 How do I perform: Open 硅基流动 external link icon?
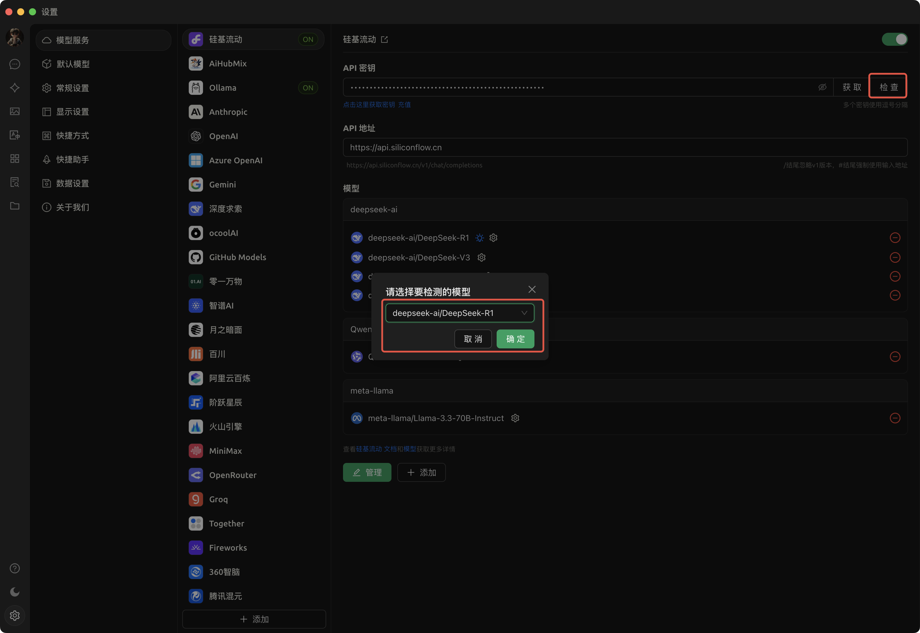[x=384, y=40]
